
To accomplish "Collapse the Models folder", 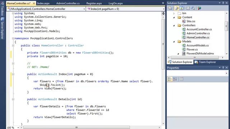I will 174,42.
